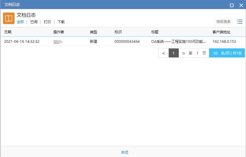Open the list view menu icon

[239, 22]
